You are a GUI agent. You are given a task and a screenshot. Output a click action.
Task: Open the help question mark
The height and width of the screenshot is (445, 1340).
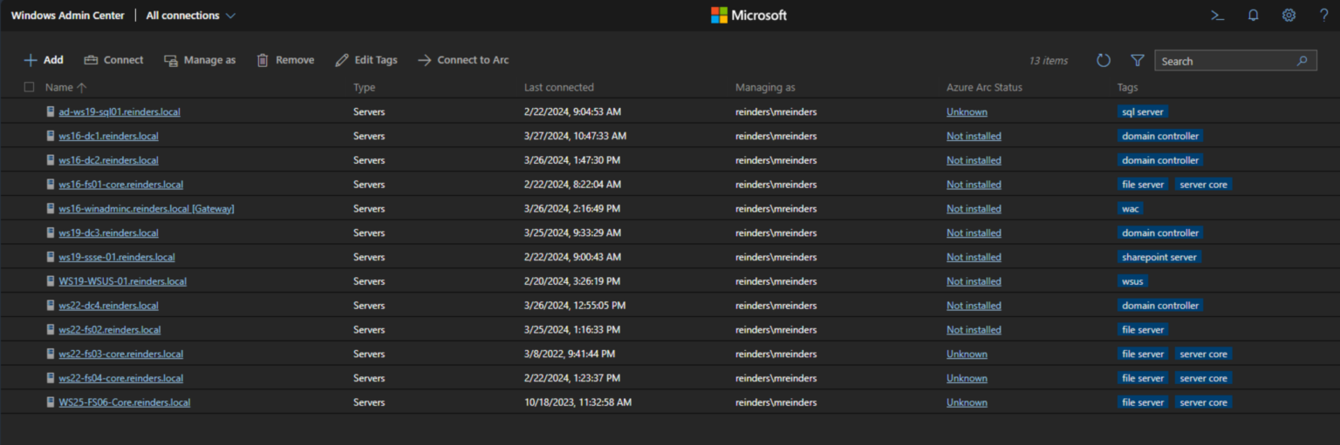click(1323, 15)
